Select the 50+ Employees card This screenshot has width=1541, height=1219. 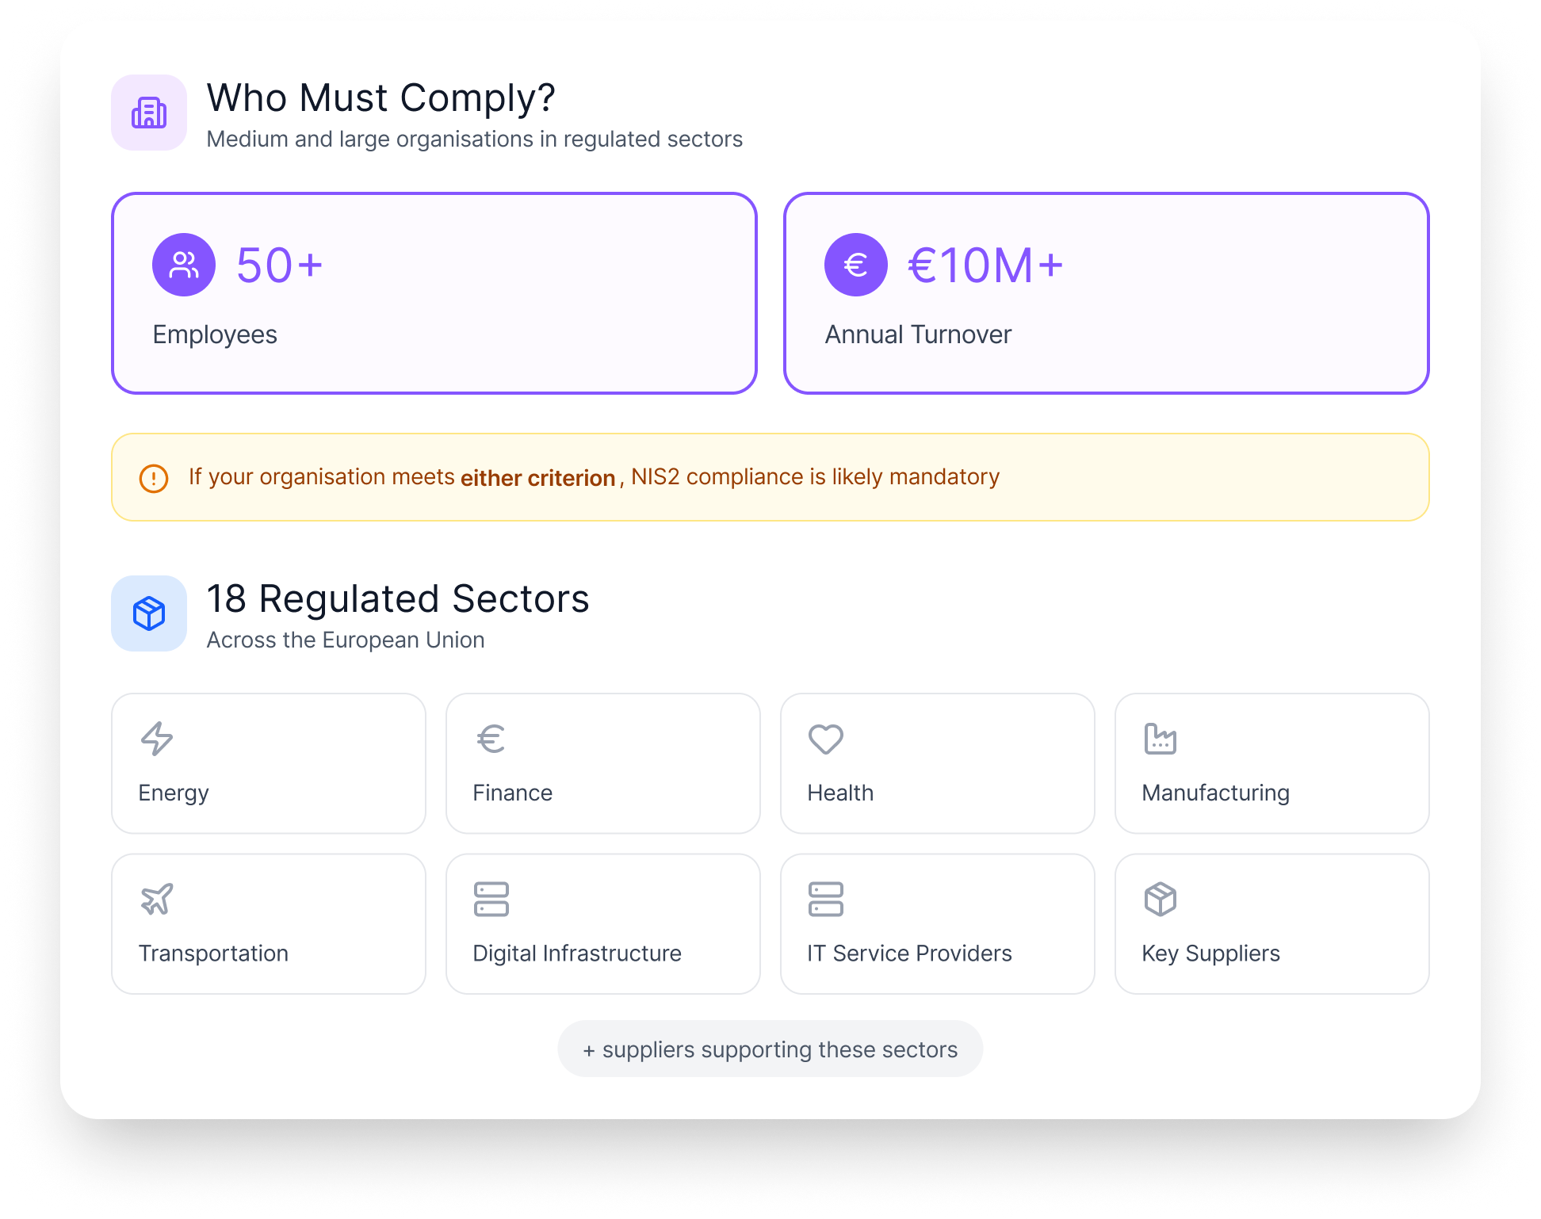434,293
